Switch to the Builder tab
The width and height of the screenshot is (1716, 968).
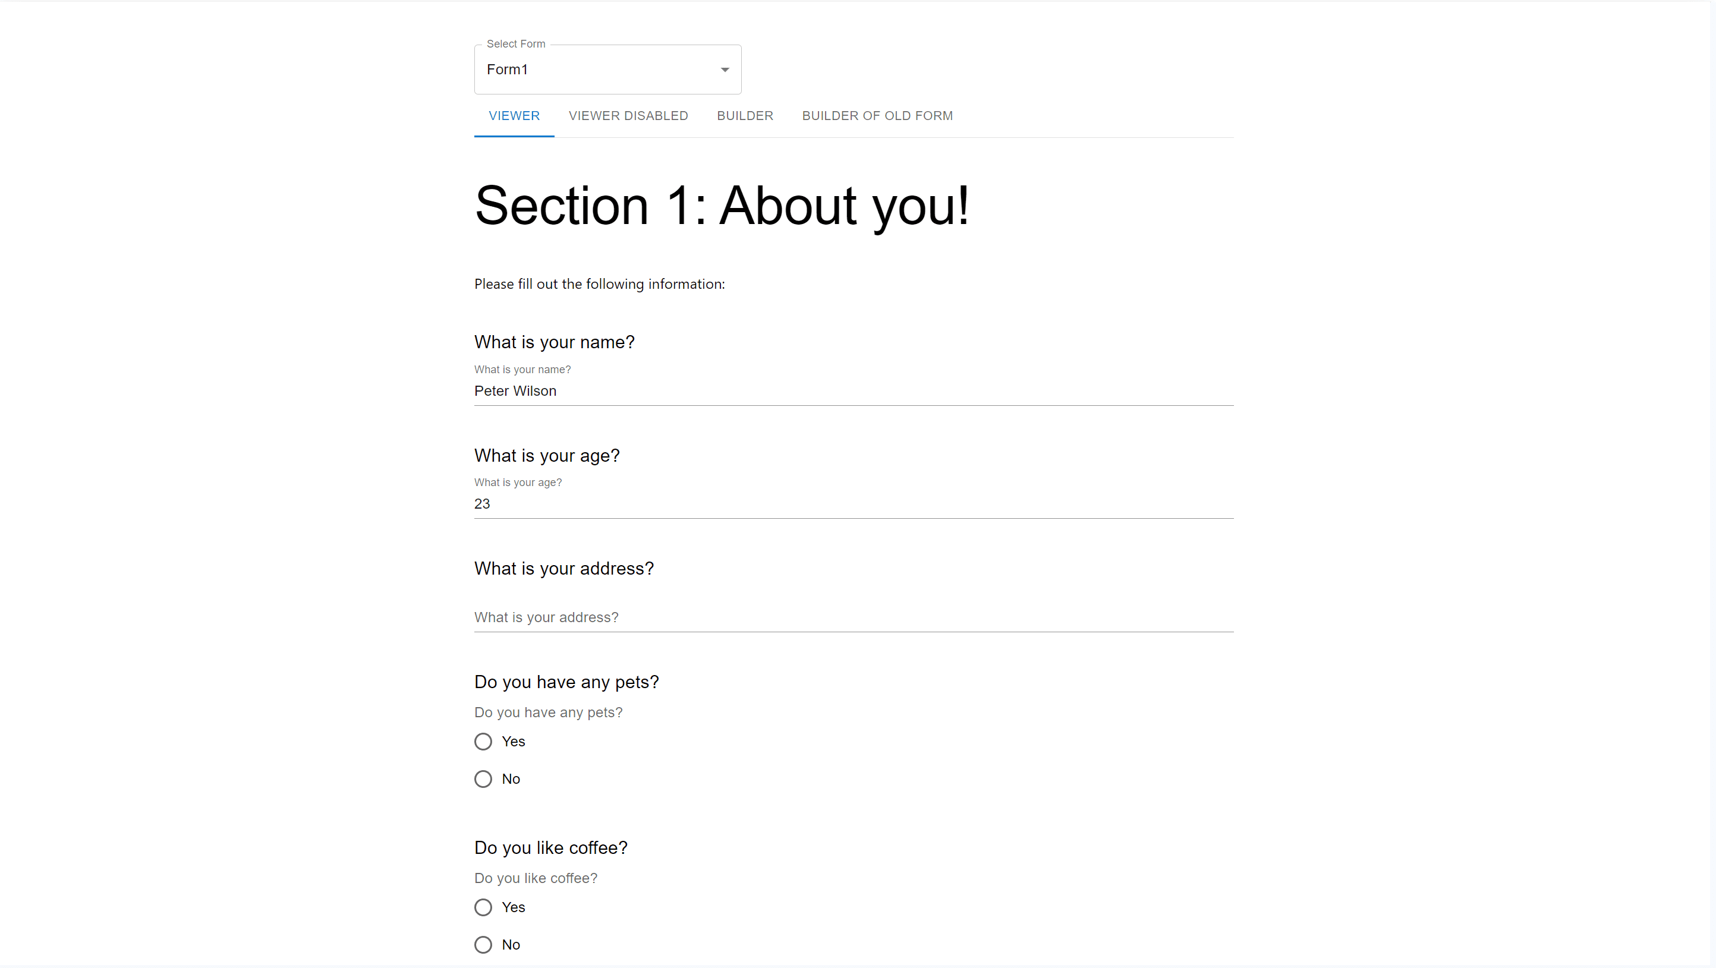click(745, 116)
